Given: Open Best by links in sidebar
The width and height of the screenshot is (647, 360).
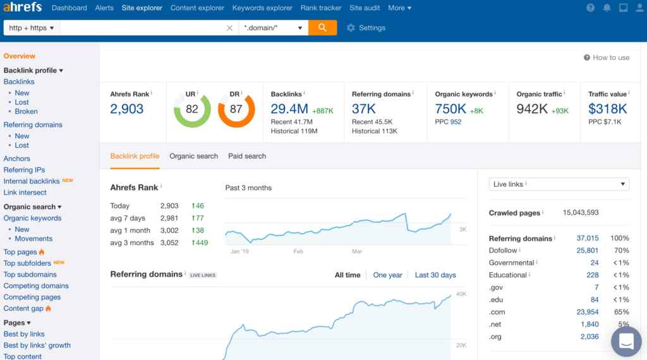Looking at the screenshot, I should [24, 334].
